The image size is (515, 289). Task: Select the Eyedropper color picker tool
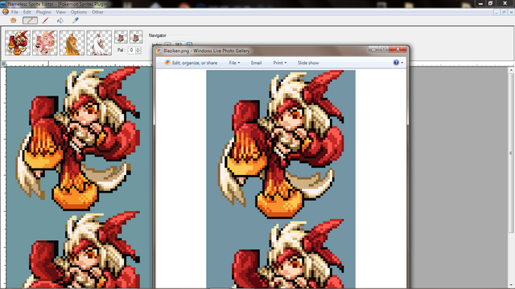76,20
